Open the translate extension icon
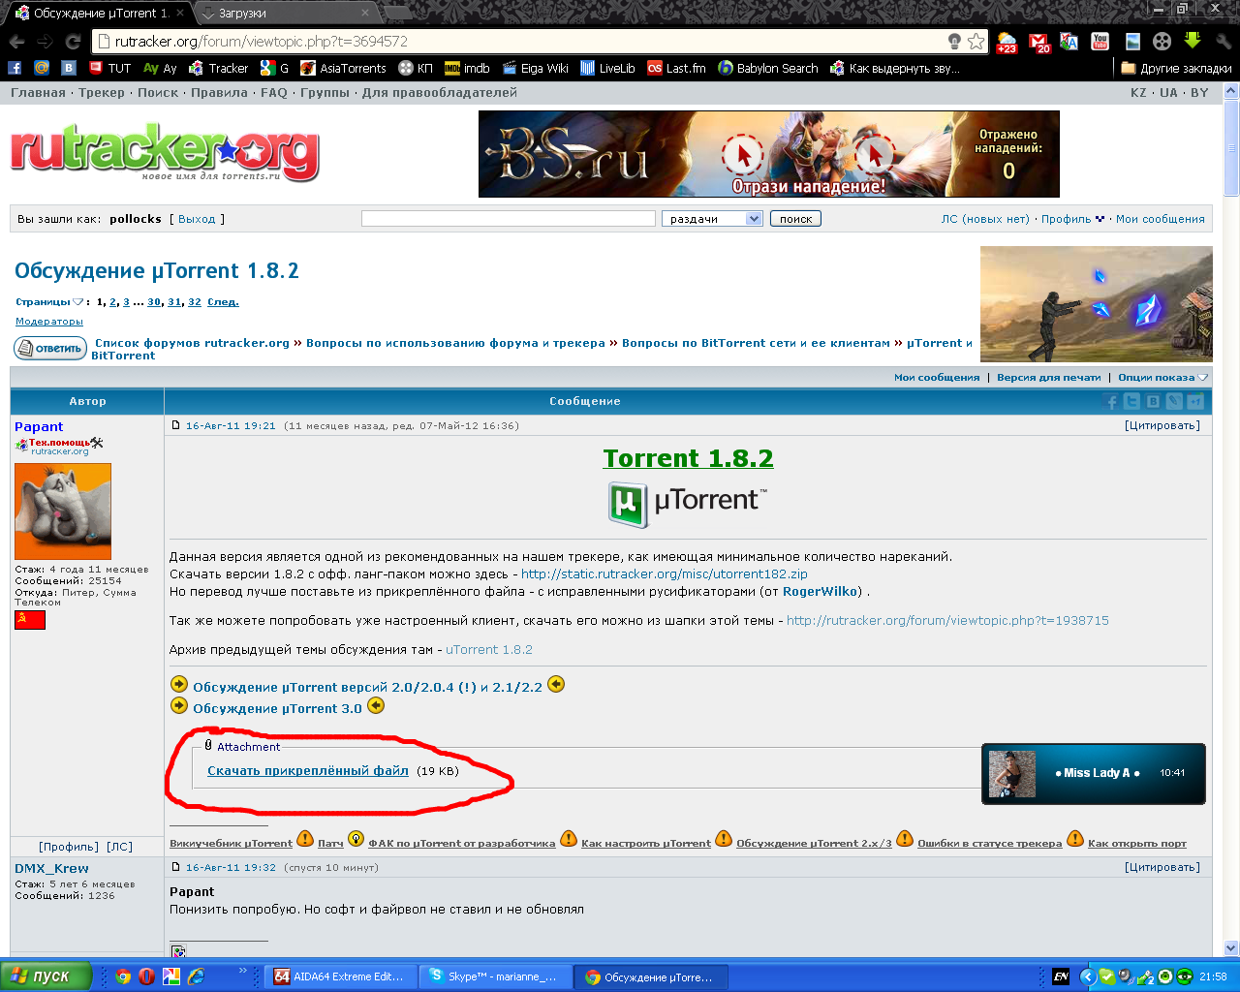 click(1069, 42)
